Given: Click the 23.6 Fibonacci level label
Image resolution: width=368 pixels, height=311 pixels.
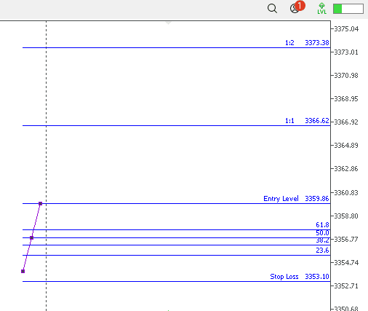Looking at the screenshot, I should (322, 251).
